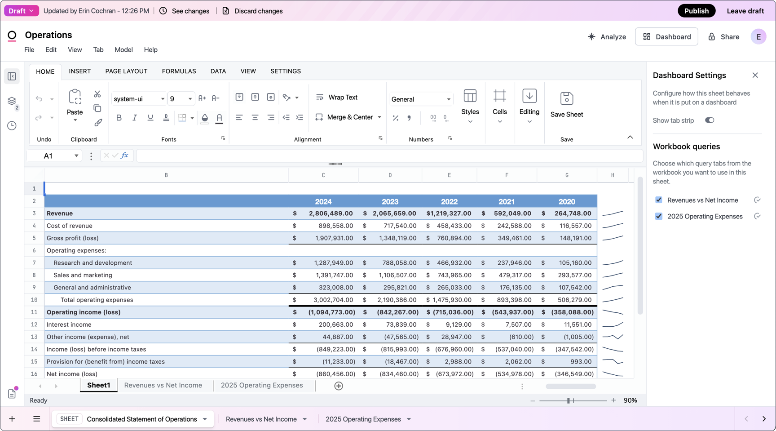Open version history clock icon
Viewport: 776px width, 431px height.
tap(12, 126)
